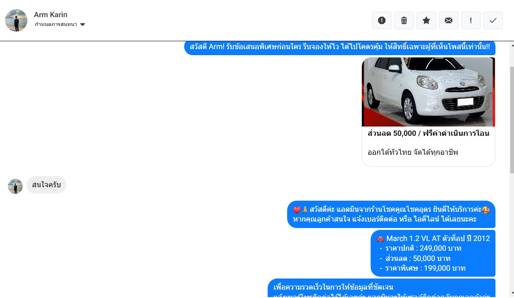Open the white Nissan March car image
The height and width of the screenshot is (298, 514).
(x=428, y=92)
